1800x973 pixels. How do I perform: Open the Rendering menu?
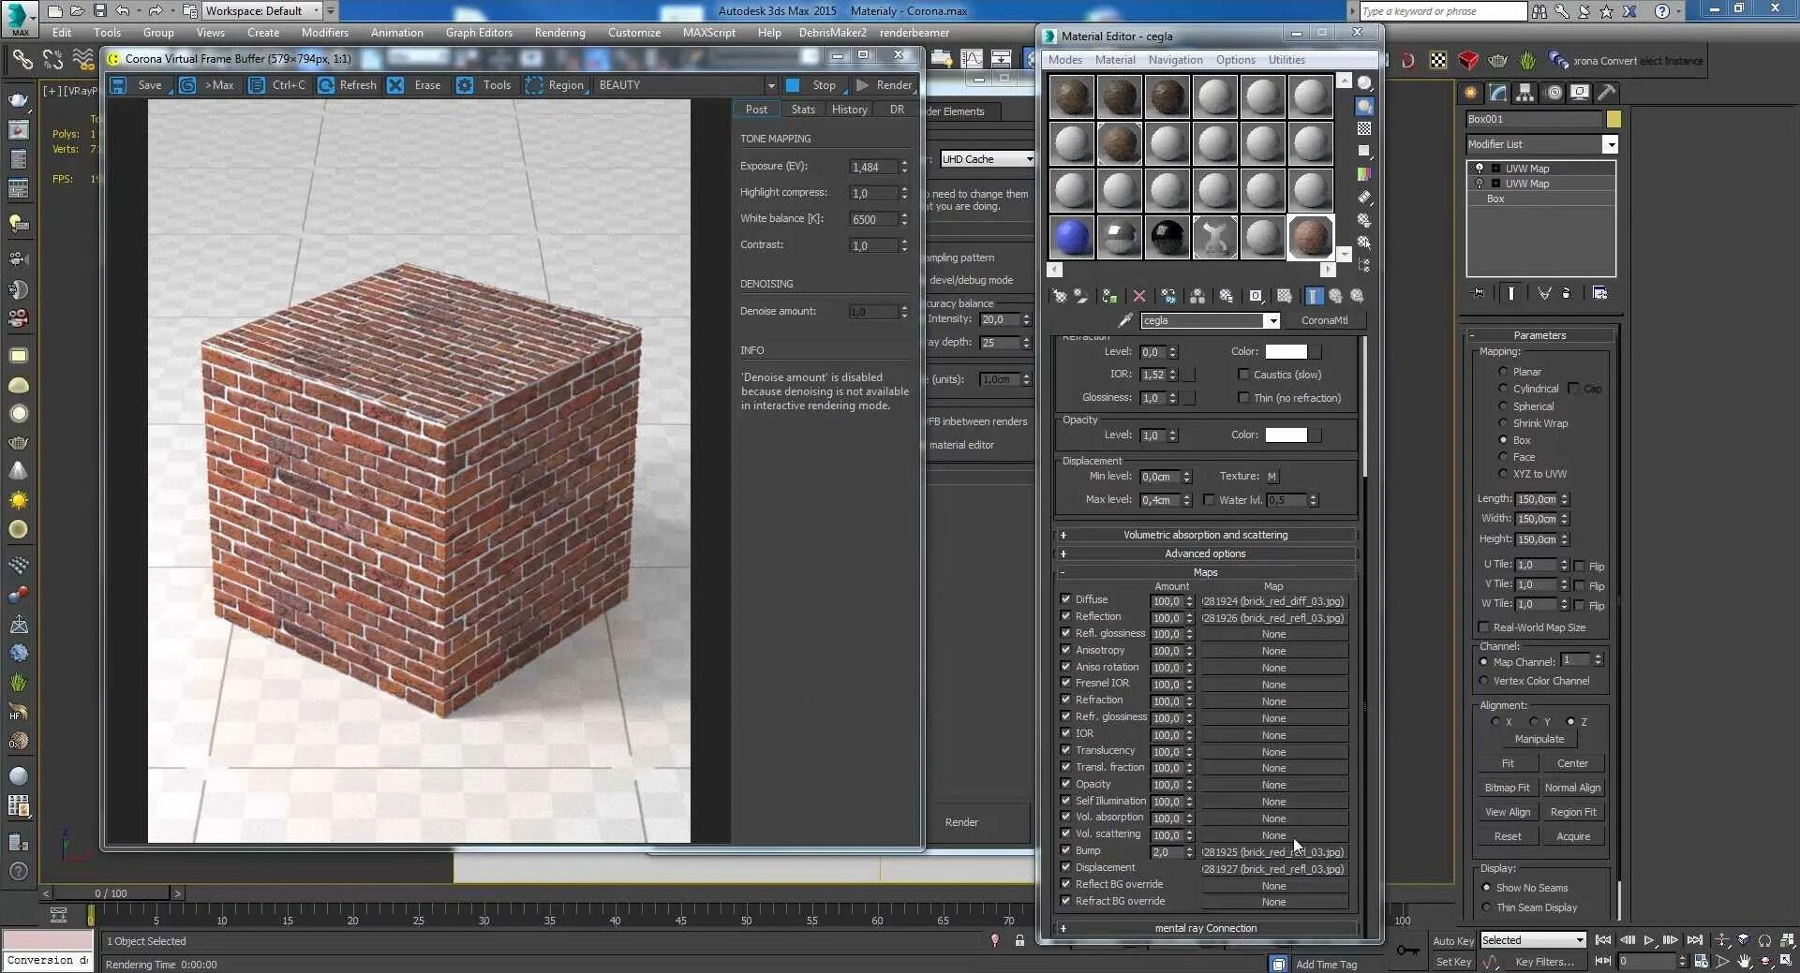pos(559,33)
